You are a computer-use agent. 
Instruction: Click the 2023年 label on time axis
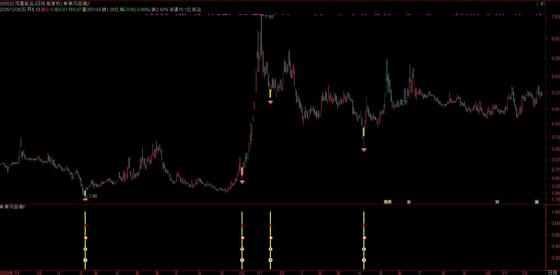click(x=6, y=273)
